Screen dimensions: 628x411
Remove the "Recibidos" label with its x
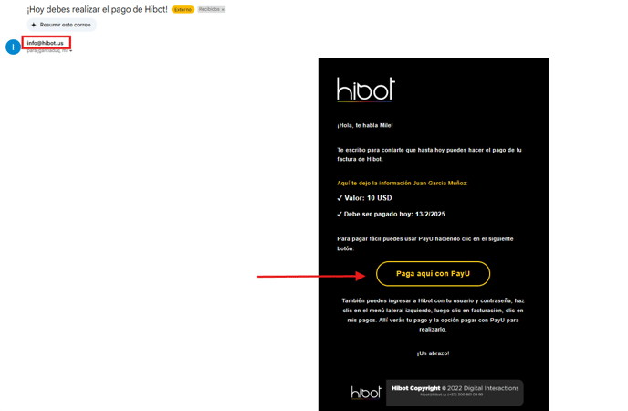point(223,10)
